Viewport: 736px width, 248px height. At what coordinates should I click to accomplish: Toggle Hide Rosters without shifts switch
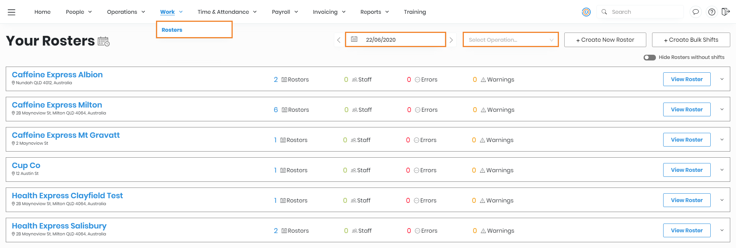(x=649, y=57)
